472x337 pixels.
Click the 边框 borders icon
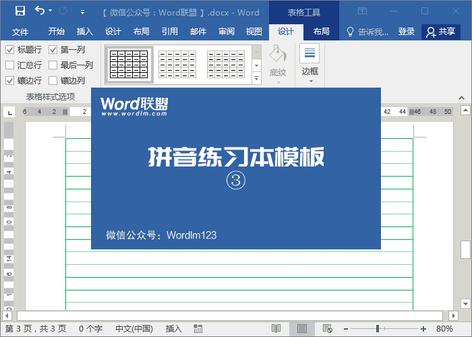(309, 53)
